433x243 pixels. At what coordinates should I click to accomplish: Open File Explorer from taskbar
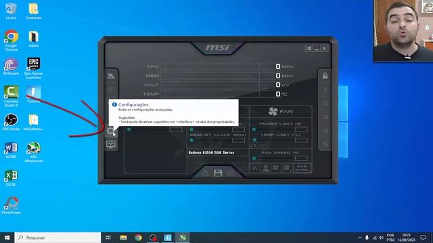(123, 238)
